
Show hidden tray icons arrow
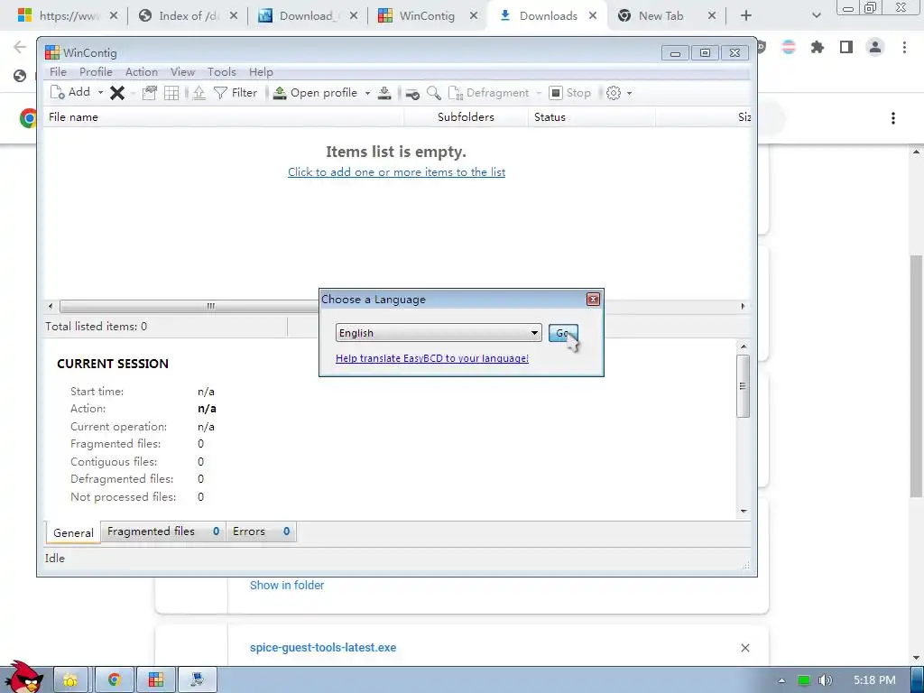click(781, 680)
